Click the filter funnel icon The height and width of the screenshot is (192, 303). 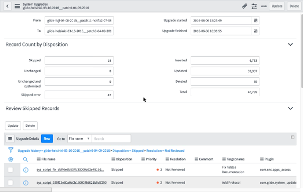click(x=11, y=150)
